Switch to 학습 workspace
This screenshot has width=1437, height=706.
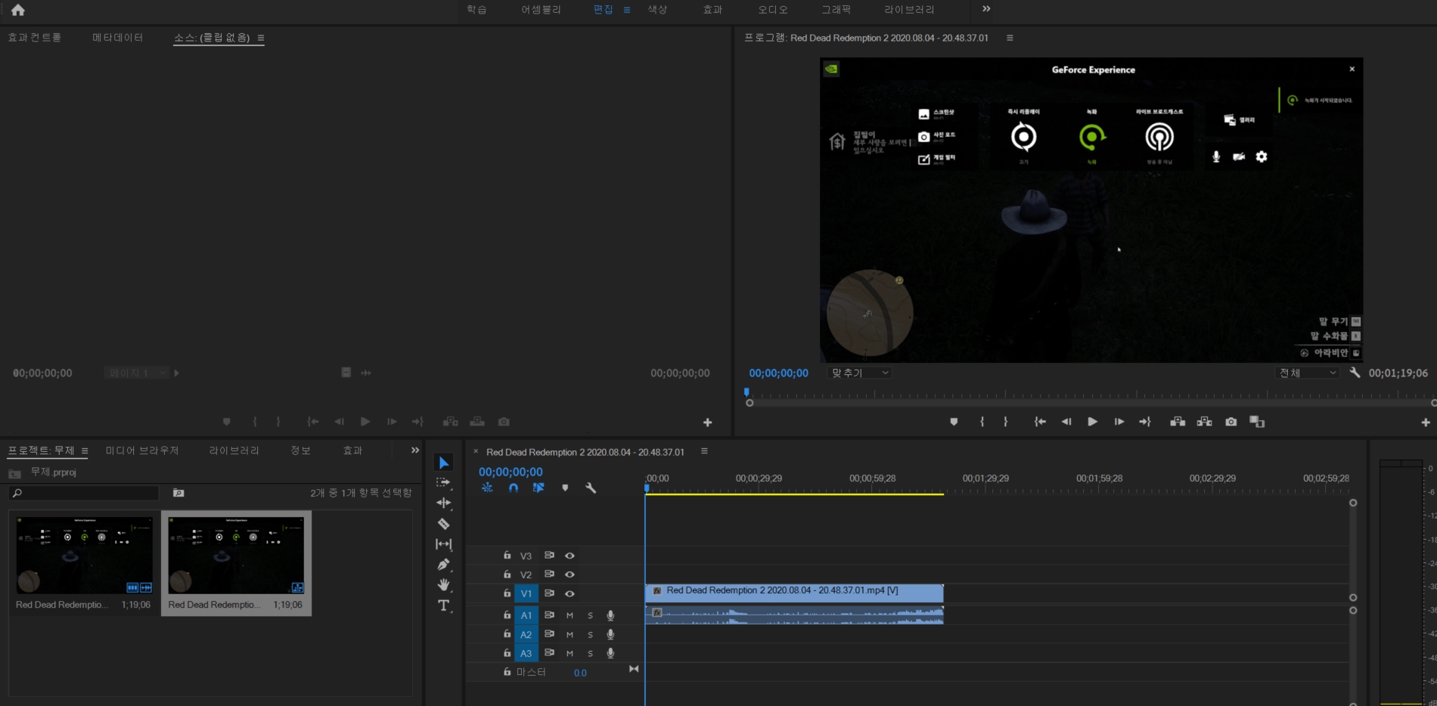pyautogui.click(x=476, y=10)
